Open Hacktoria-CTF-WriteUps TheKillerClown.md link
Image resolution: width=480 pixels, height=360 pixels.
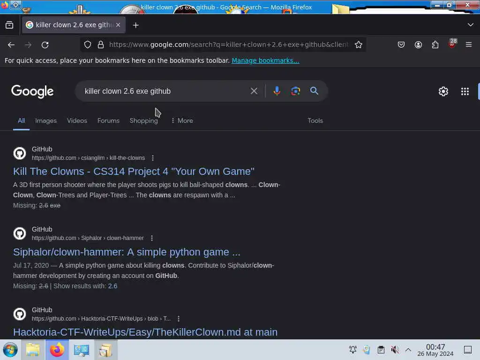(145, 332)
